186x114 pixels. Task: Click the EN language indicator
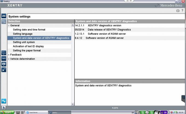tap(133, 112)
